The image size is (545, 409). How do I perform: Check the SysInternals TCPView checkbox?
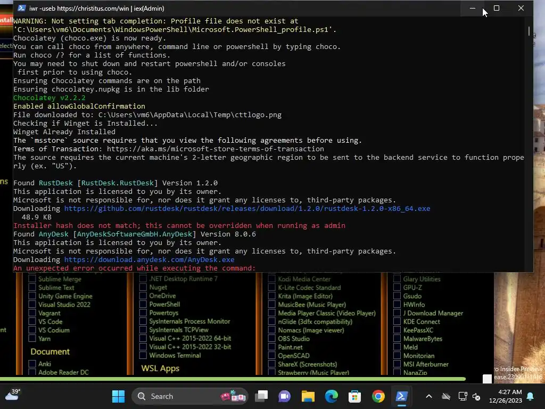143,330
